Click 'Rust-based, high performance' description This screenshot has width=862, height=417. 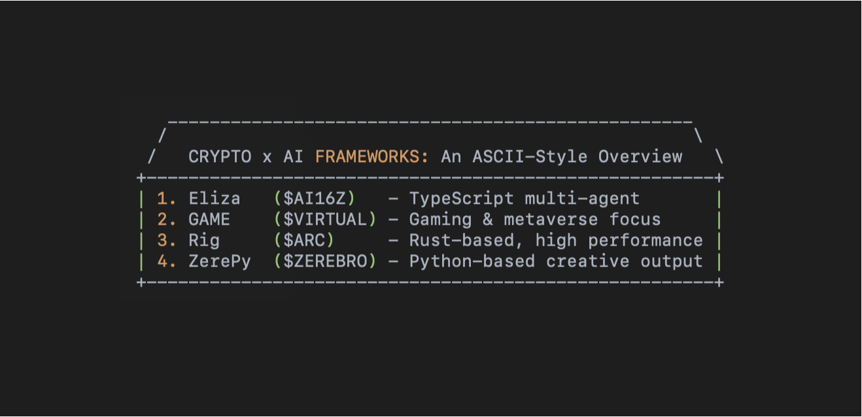pos(556,241)
